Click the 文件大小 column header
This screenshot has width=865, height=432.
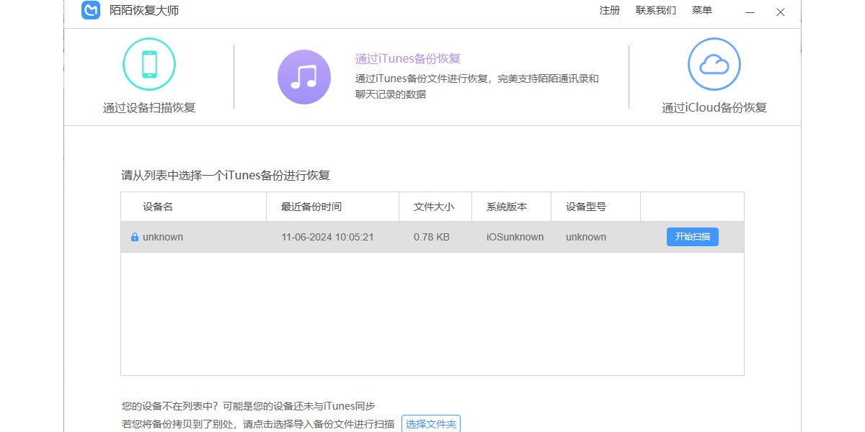pyautogui.click(x=434, y=207)
